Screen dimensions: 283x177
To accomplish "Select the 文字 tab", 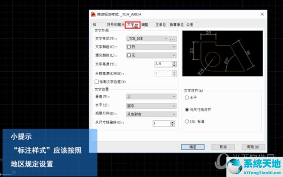I will [x=133, y=25].
